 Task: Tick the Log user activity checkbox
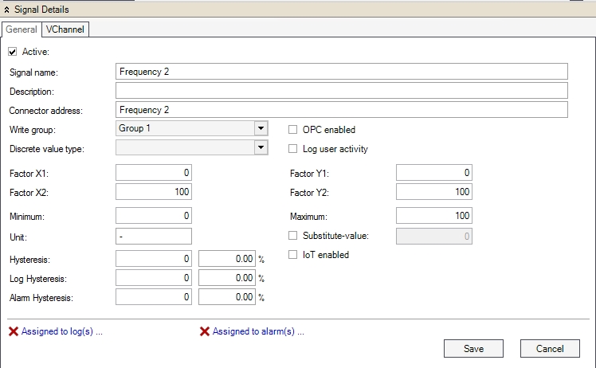pos(293,148)
